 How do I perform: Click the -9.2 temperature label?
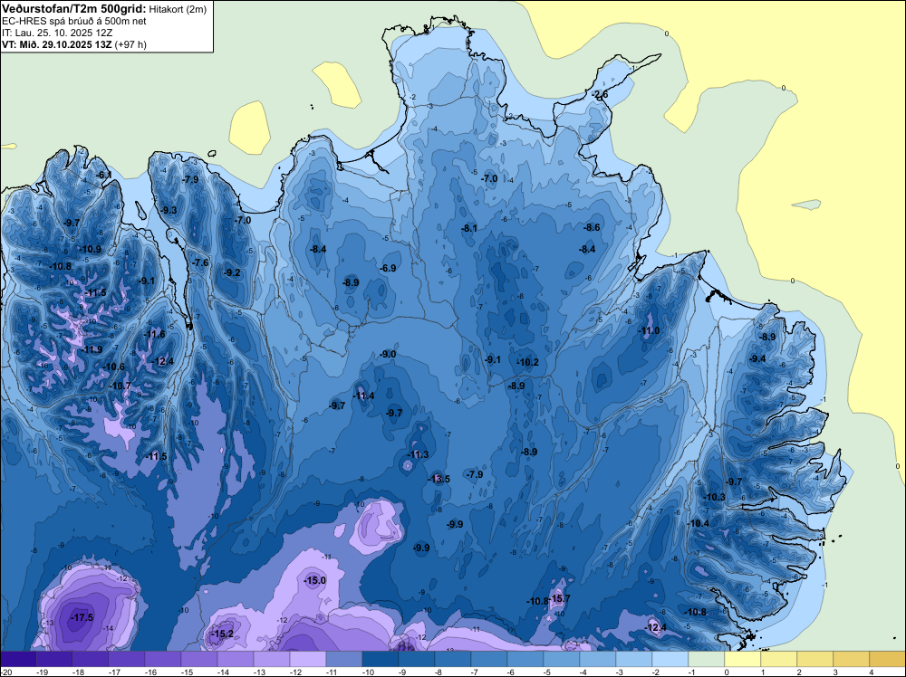pyautogui.click(x=232, y=272)
